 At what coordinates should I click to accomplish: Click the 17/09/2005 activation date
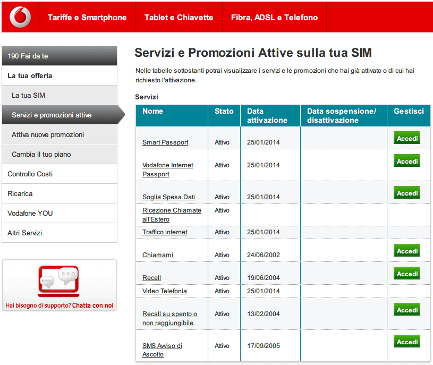[264, 346]
